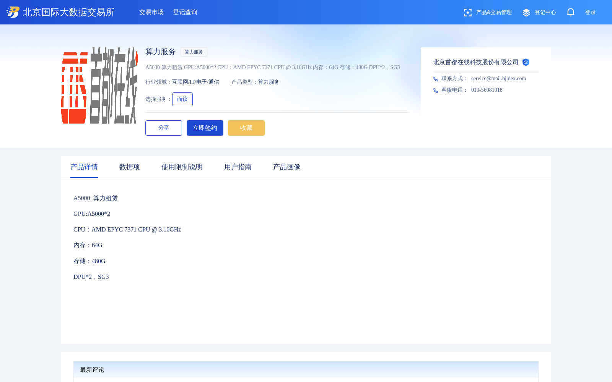Click the detail line '存储：480G'
This screenshot has width=612, height=382.
point(90,261)
